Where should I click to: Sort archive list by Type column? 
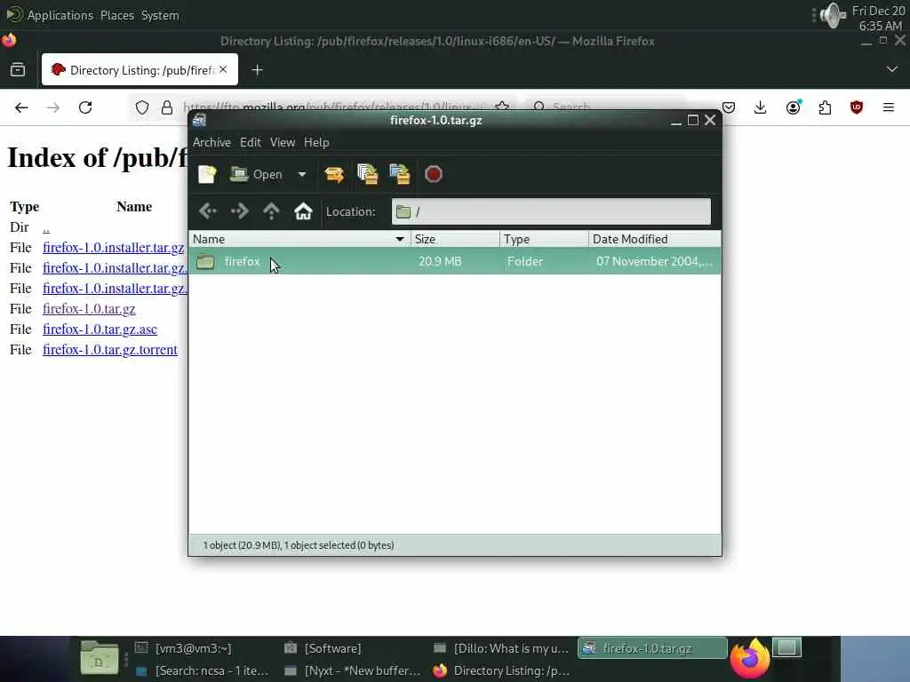pyautogui.click(x=544, y=239)
